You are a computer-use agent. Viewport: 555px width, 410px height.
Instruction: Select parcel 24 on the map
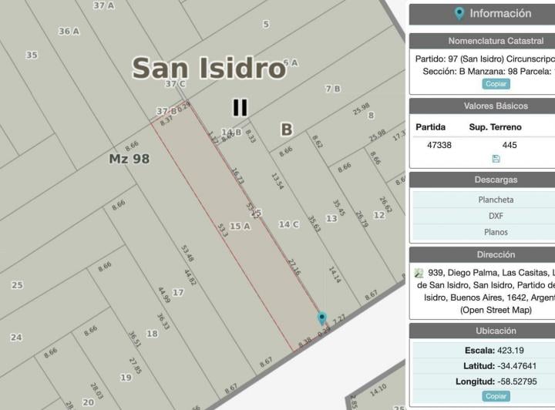pyautogui.click(x=16, y=338)
